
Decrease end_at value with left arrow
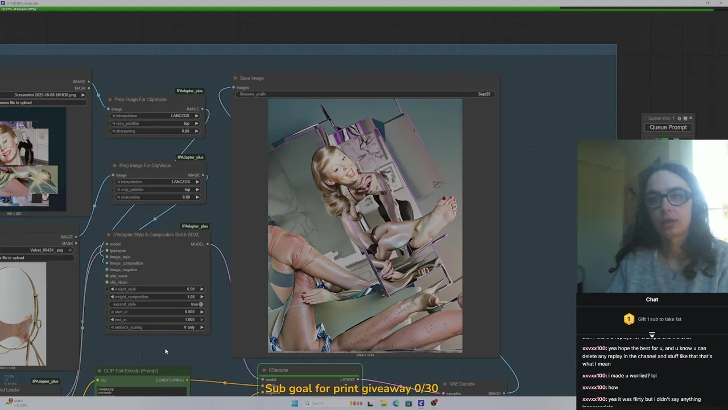pos(112,319)
